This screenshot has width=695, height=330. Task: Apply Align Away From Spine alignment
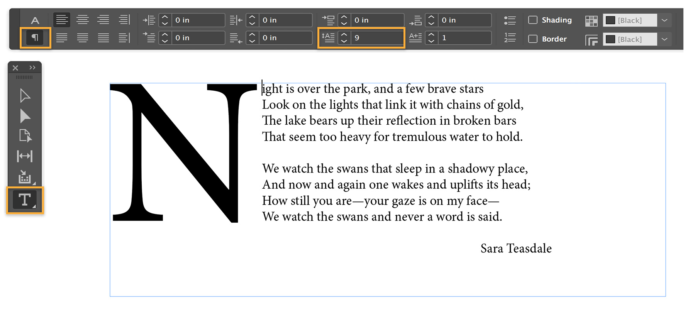(x=124, y=38)
